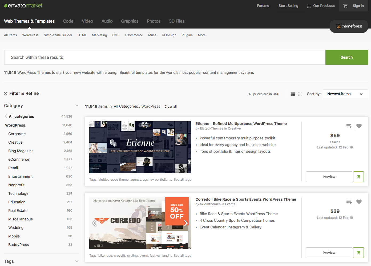Open the eCommerce submenu link
Screen dimensions: 371x266
pyautogui.click(x=134, y=35)
